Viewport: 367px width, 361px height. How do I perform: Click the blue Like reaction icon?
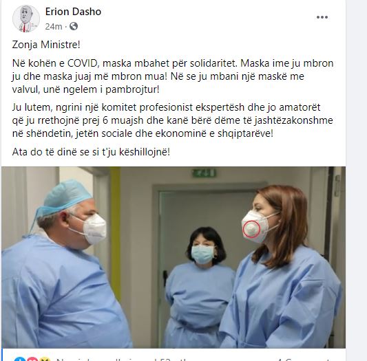tap(19, 359)
